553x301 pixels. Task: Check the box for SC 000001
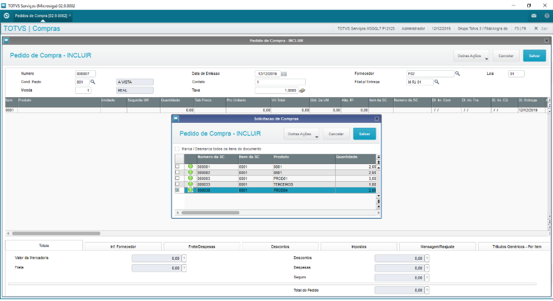(177, 166)
